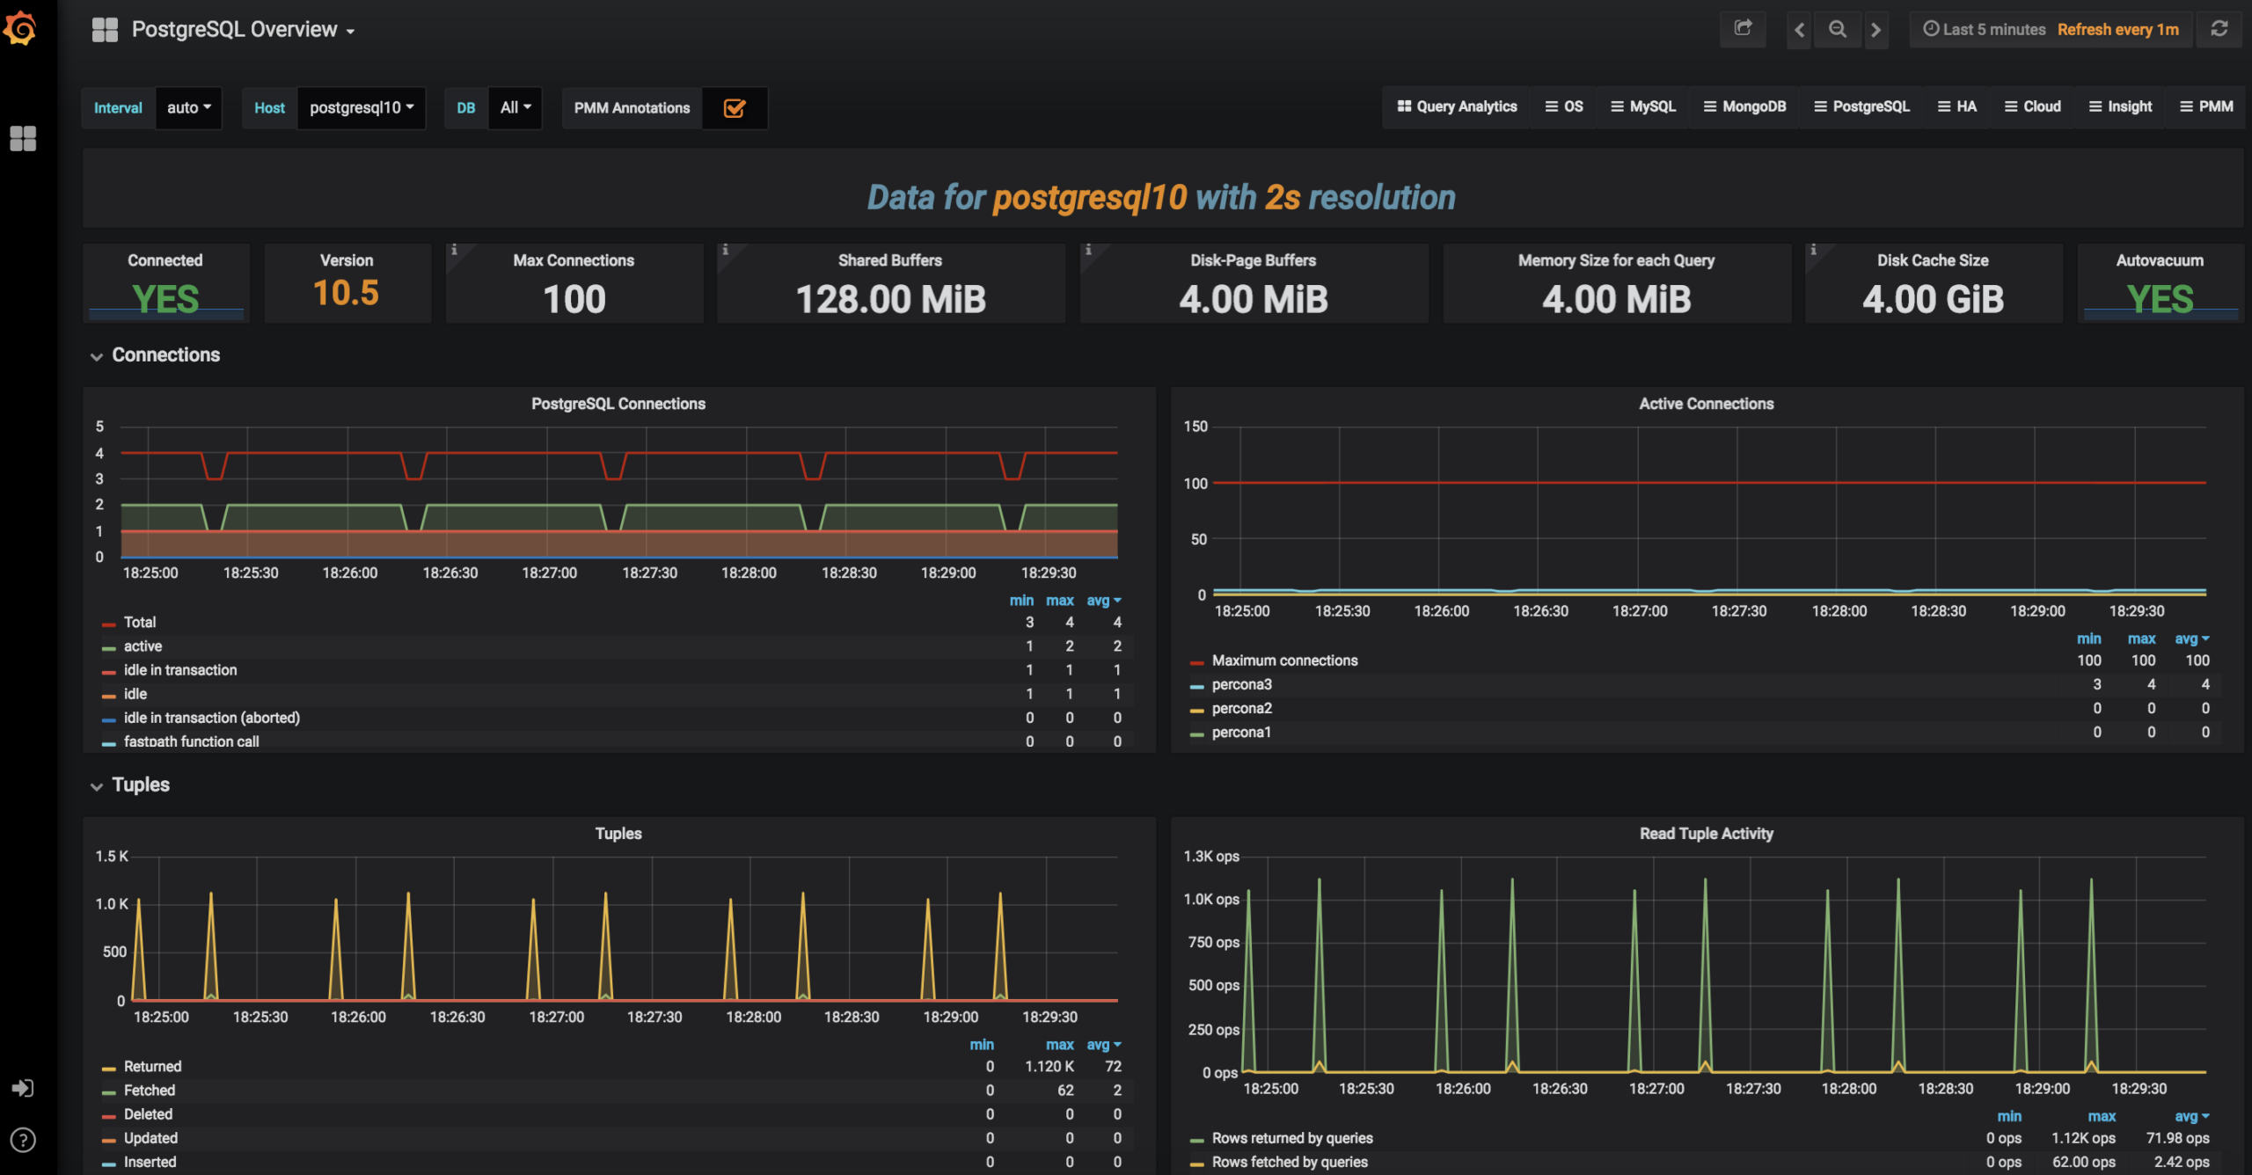Click the Grafana logo icon
Image resolution: width=2252 pixels, height=1175 pixels.
tap(21, 28)
